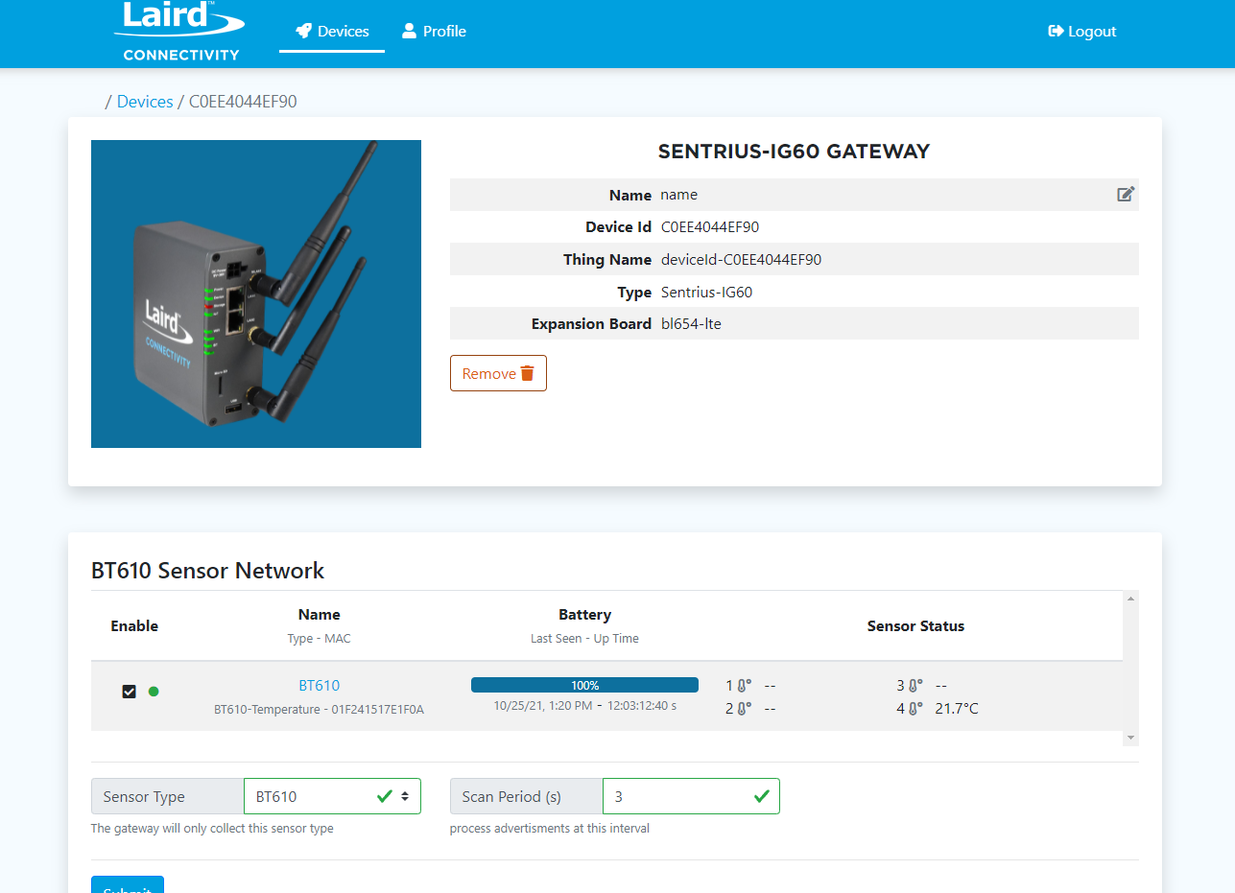Click the IG60 gateway product image
This screenshot has height=893, width=1235.
coord(256,294)
